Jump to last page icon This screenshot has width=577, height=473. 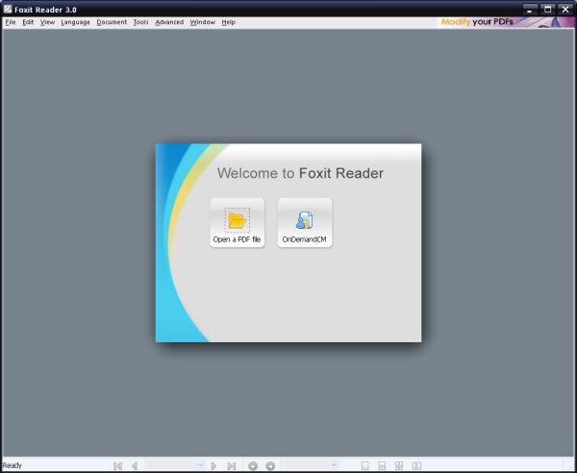click(x=231, y=466)
